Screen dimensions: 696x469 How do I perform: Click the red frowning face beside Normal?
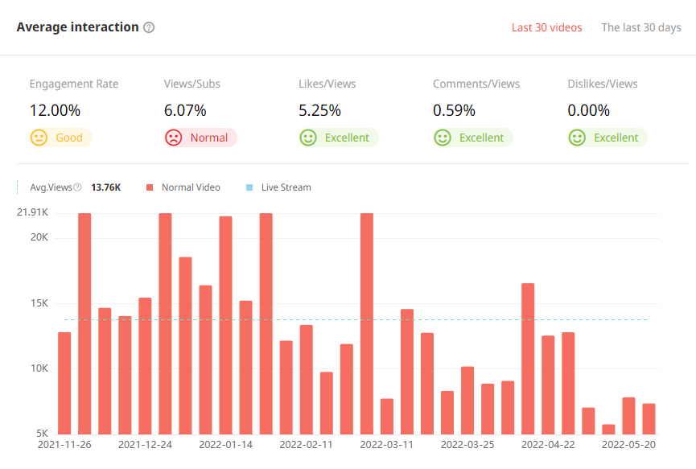[173, 138]
